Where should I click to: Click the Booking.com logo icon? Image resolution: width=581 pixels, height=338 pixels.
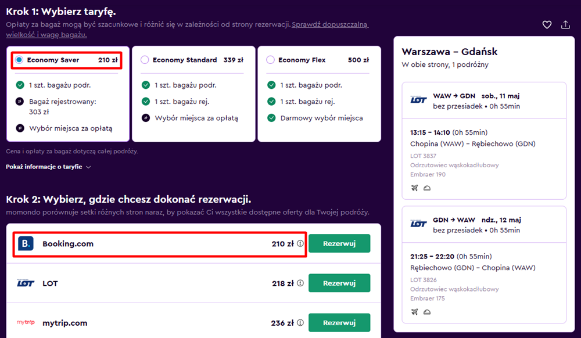coord(26,243)
